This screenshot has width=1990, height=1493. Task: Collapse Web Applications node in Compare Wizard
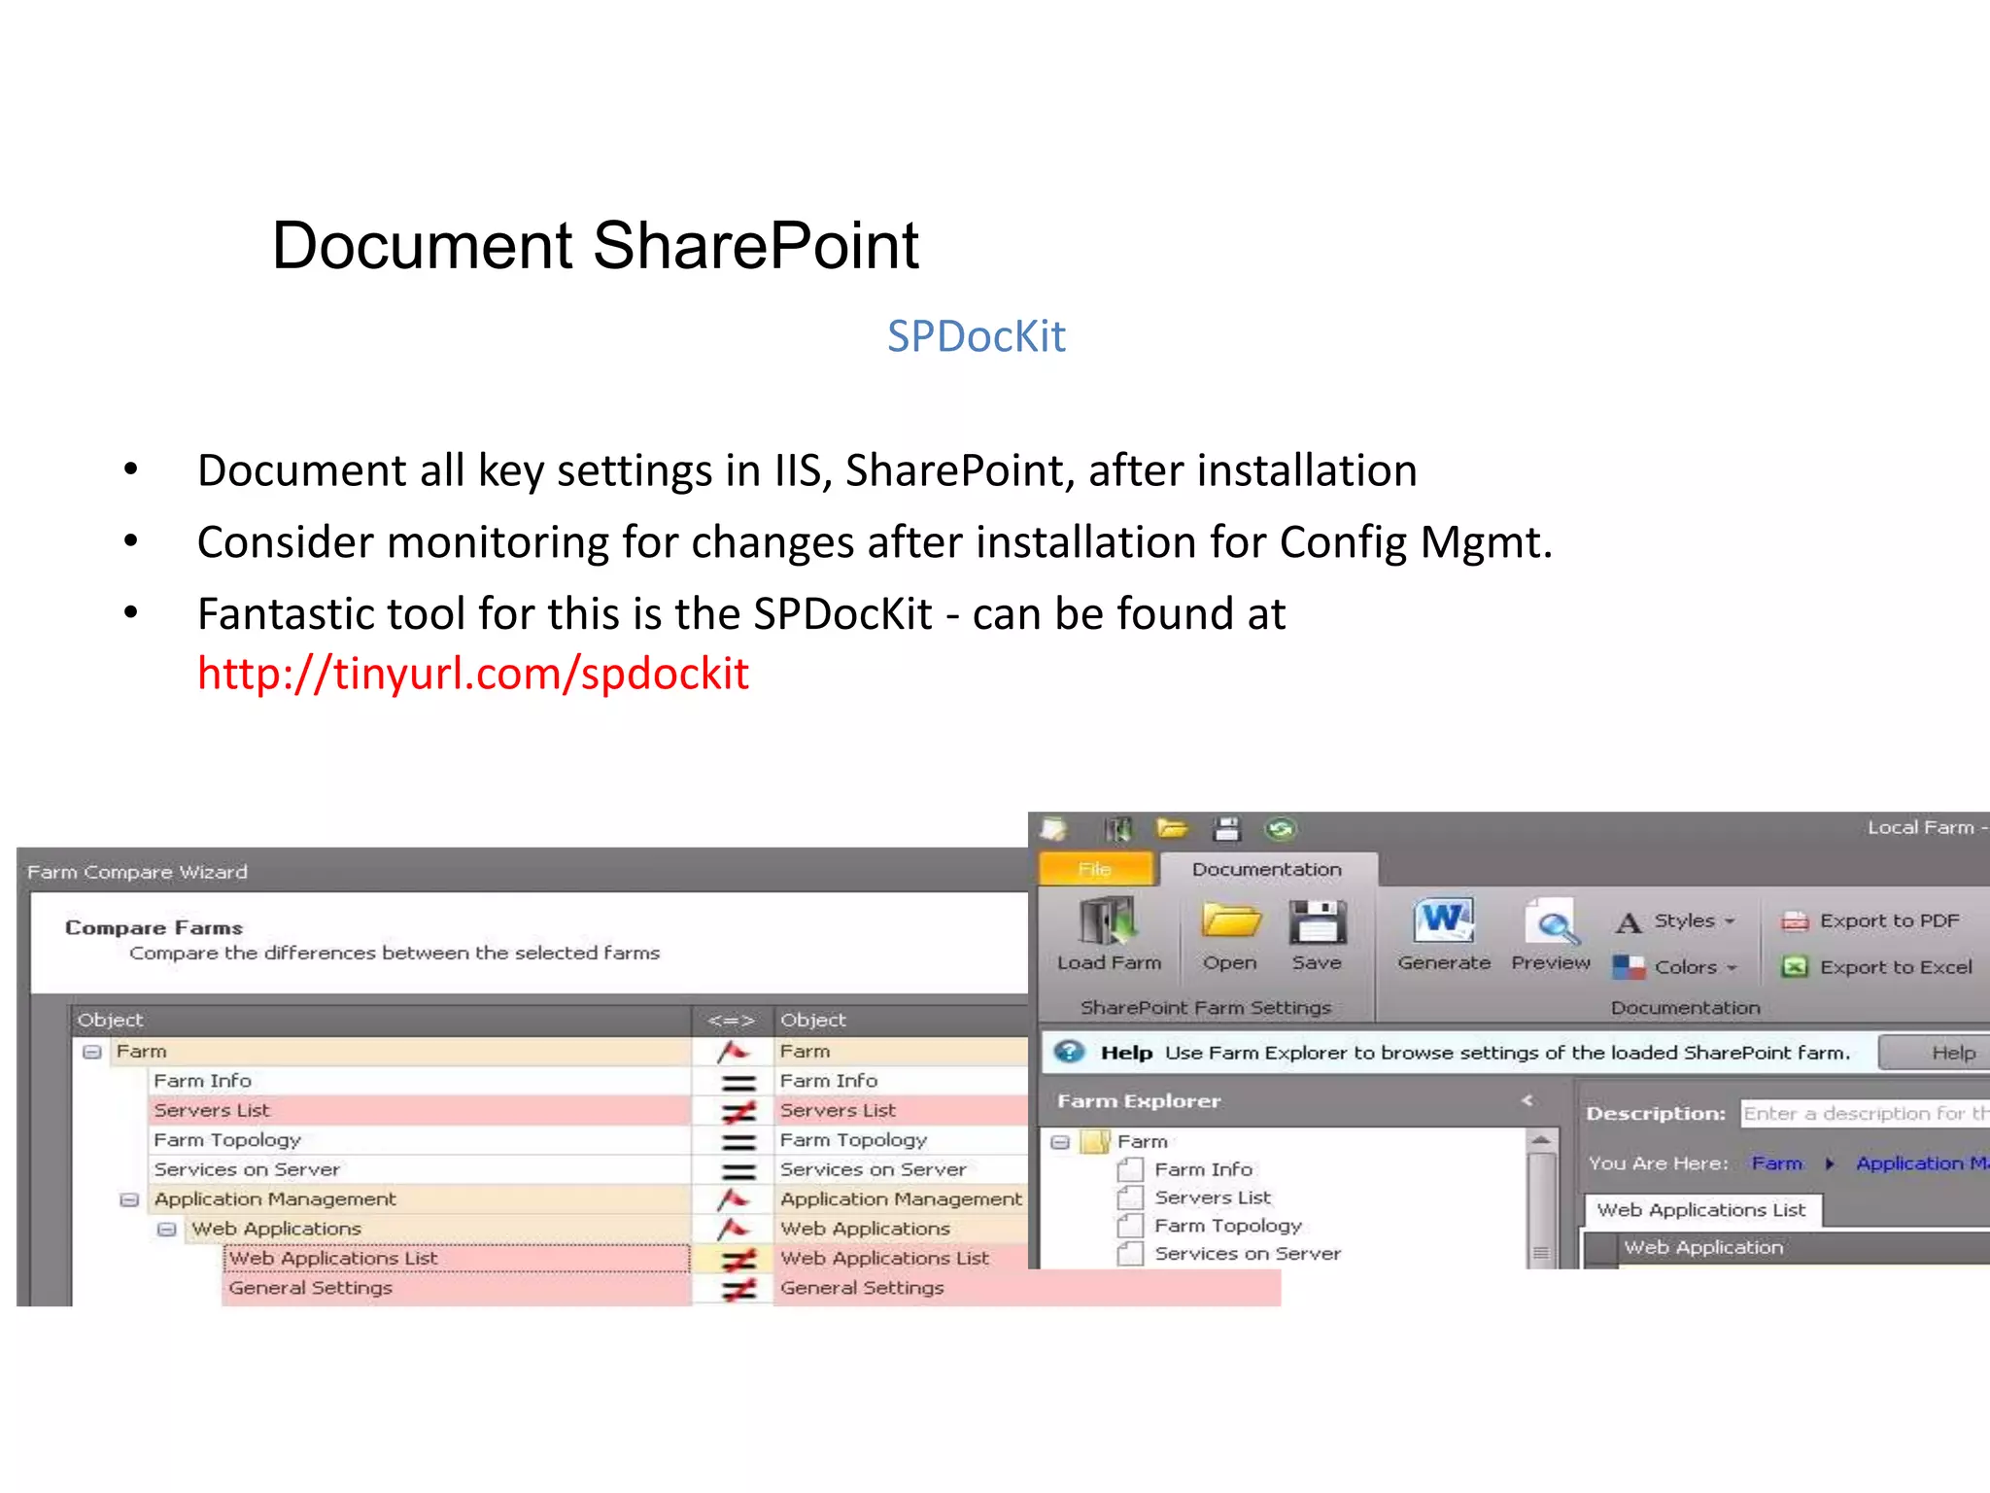167,1230
